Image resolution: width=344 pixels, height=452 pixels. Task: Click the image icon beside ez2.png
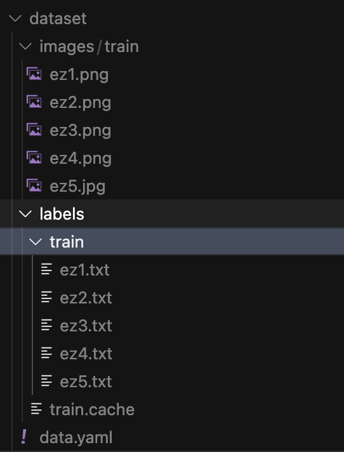[x=34, y=102]
